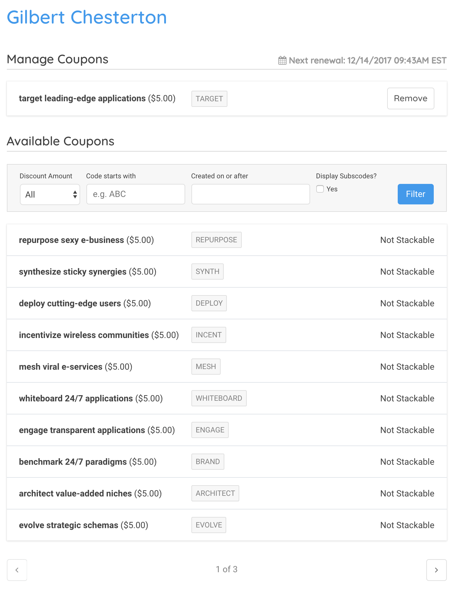The width and height of the screenshot is (458, 589).
Task: Click Not Stackable in the MESH row
Action: click(407, 367)
